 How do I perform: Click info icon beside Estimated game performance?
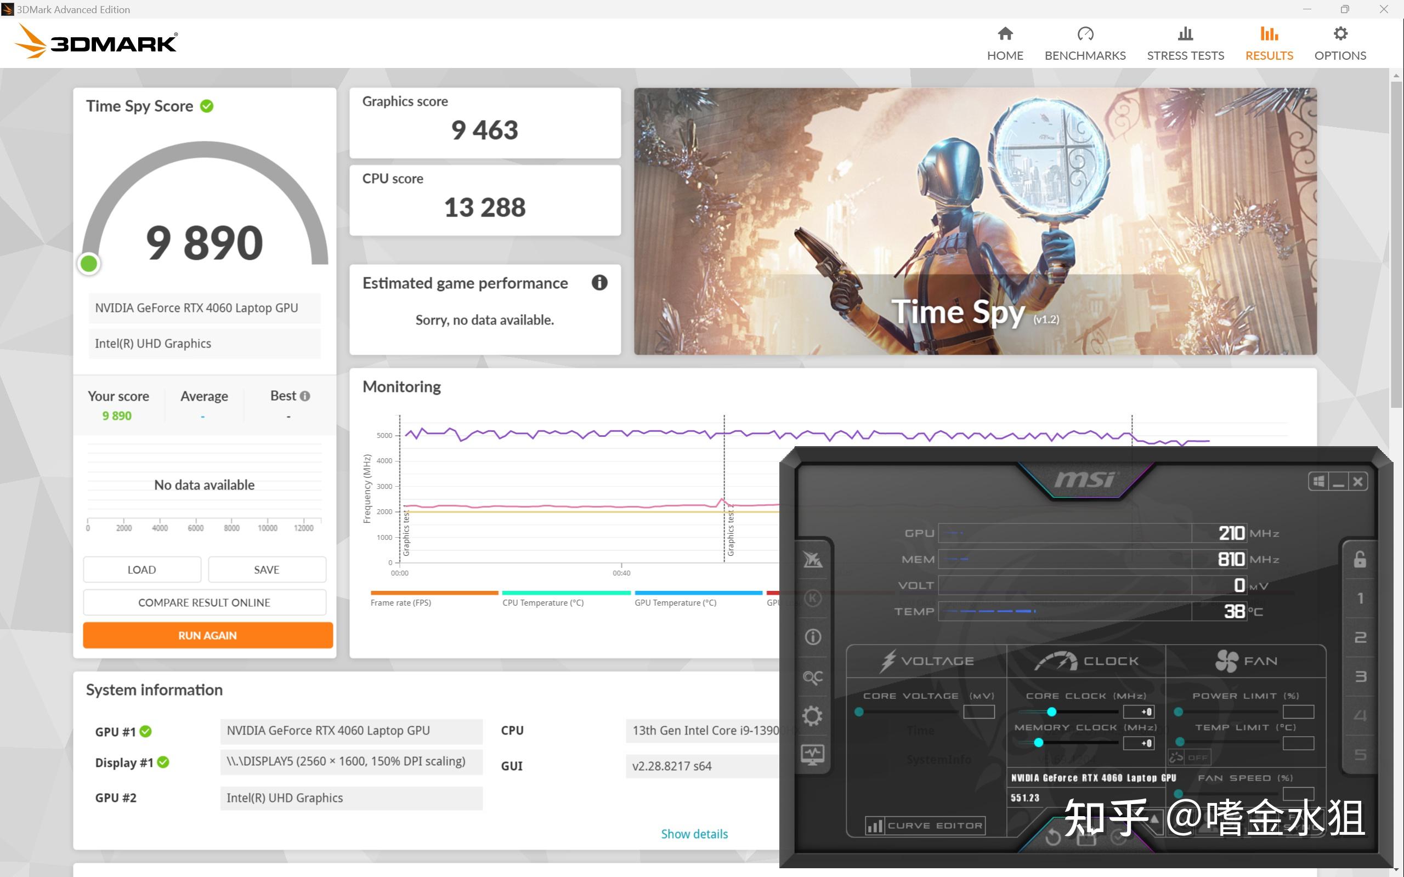click(x=599, y=282)
